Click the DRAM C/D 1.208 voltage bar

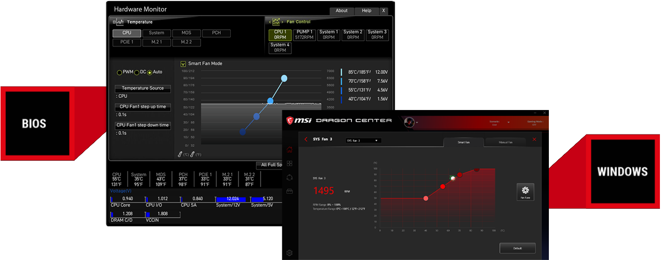tap(127, 214)
